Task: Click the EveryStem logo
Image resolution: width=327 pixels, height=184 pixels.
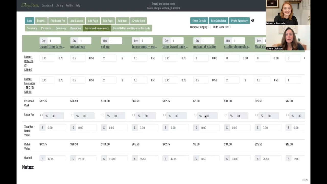Action: tap(30, 5)
